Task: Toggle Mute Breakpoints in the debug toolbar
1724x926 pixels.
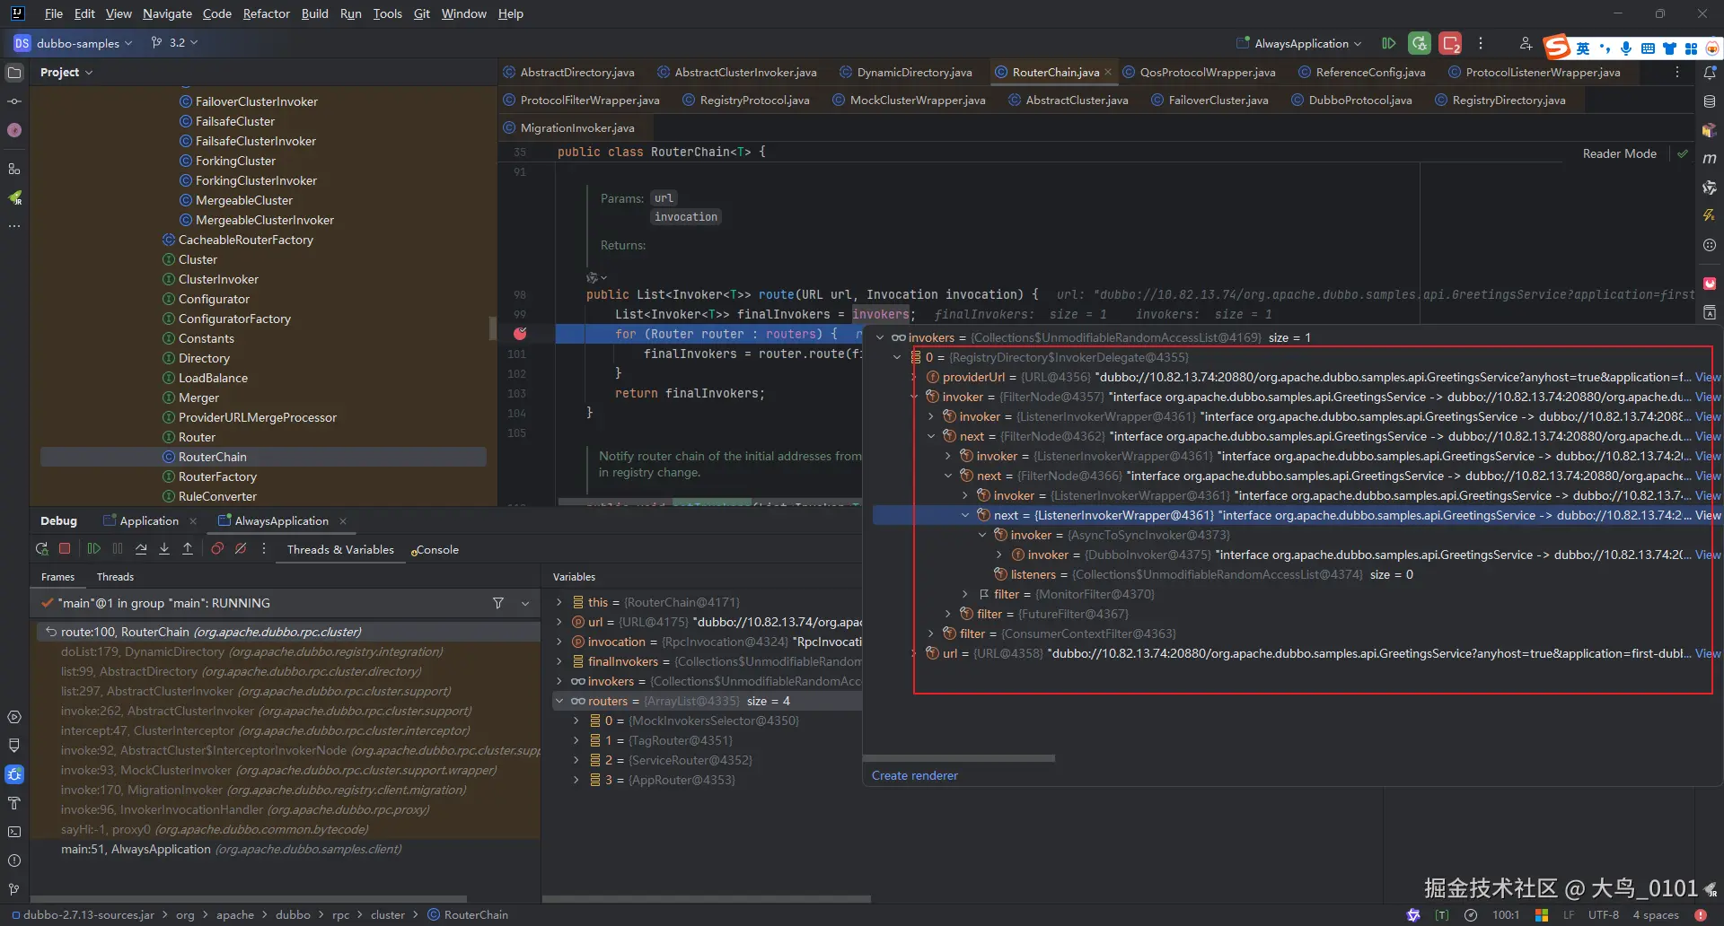Action: 241,549
